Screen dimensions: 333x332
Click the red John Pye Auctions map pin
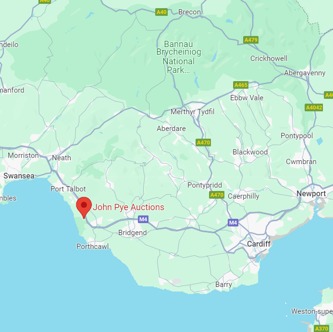tap(84, 207)
